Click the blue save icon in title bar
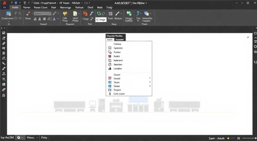 coord(16,3)
